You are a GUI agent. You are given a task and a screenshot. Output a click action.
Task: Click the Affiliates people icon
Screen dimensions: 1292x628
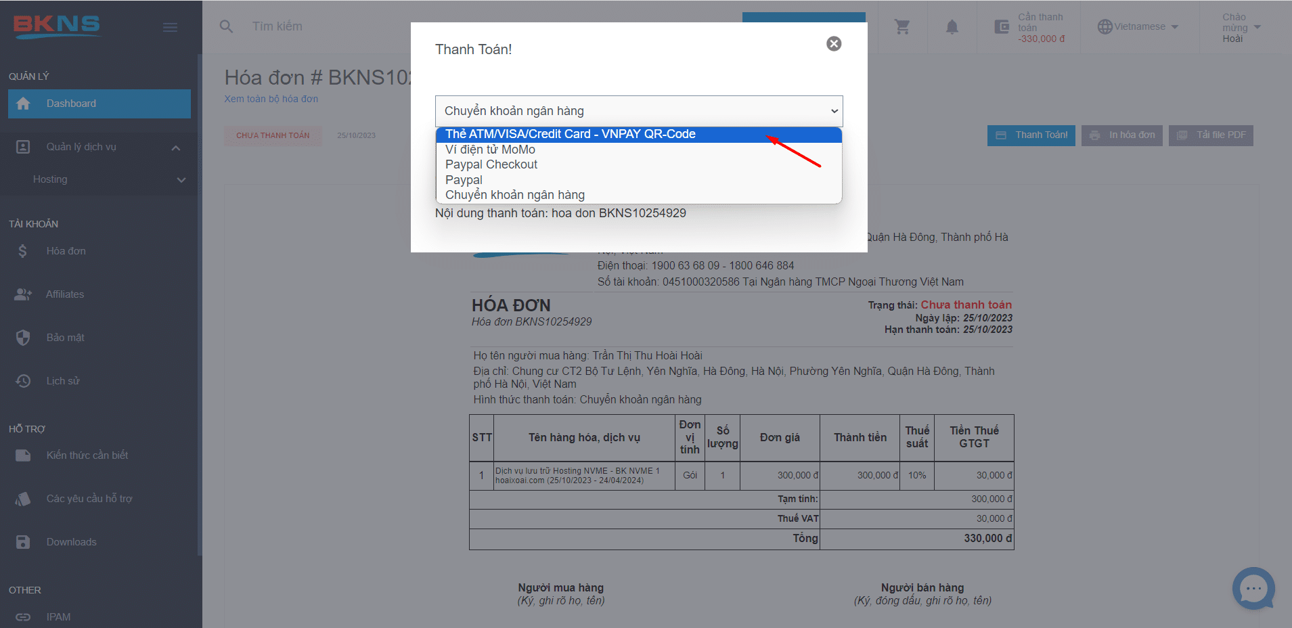23,294
